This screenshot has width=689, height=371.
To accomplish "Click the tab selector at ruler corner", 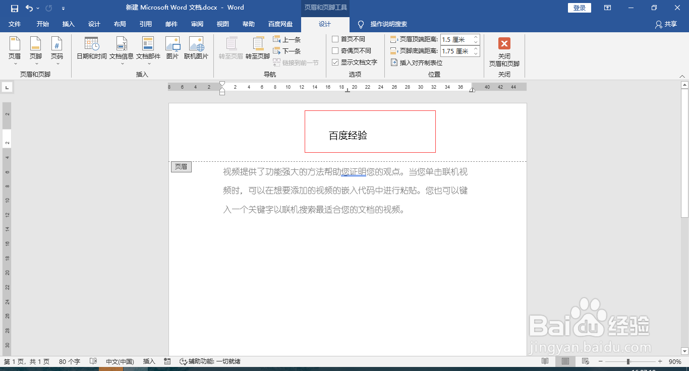I will click(x=7, y=88).
